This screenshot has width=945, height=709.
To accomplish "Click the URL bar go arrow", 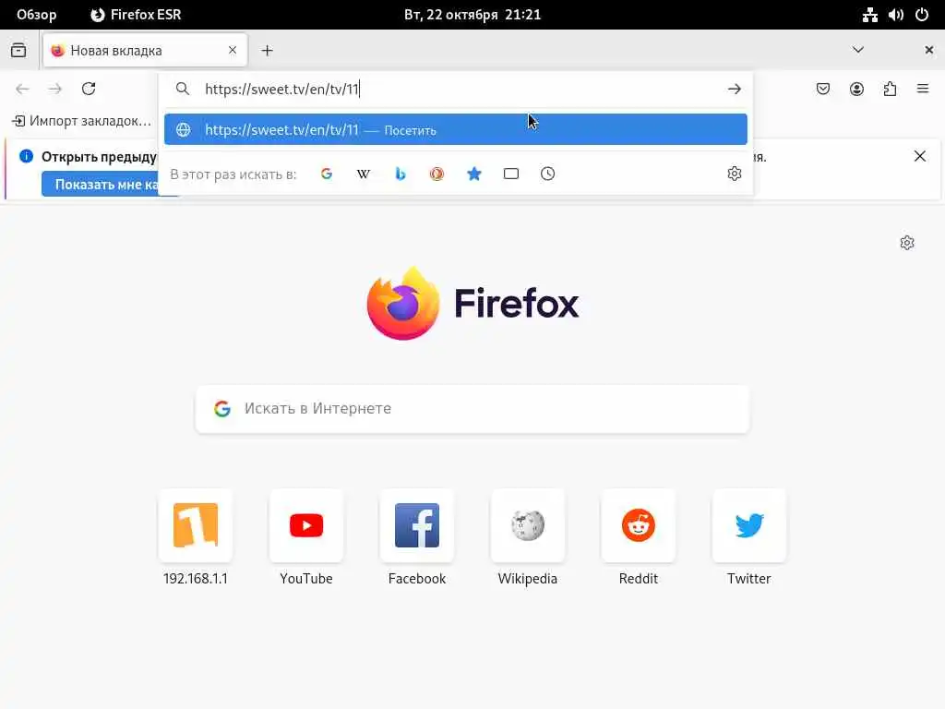I will click(734, 90).
